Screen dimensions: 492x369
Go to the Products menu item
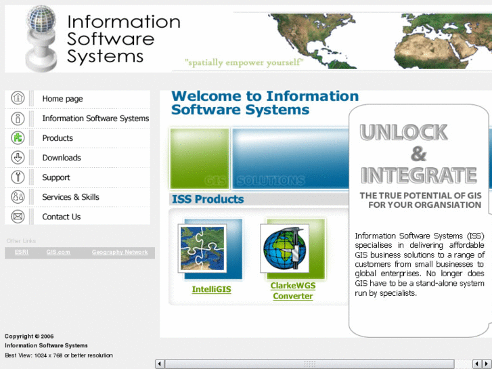click(58, 138)
